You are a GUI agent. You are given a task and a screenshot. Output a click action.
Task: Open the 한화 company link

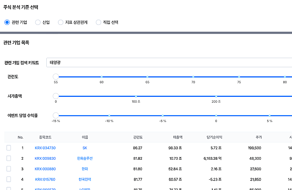[x=85, y=169]
